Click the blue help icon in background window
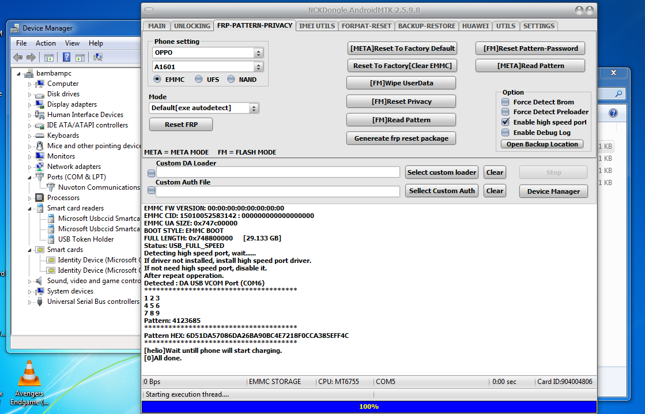The width and height of the screenshot is (645, 414). 613,113
